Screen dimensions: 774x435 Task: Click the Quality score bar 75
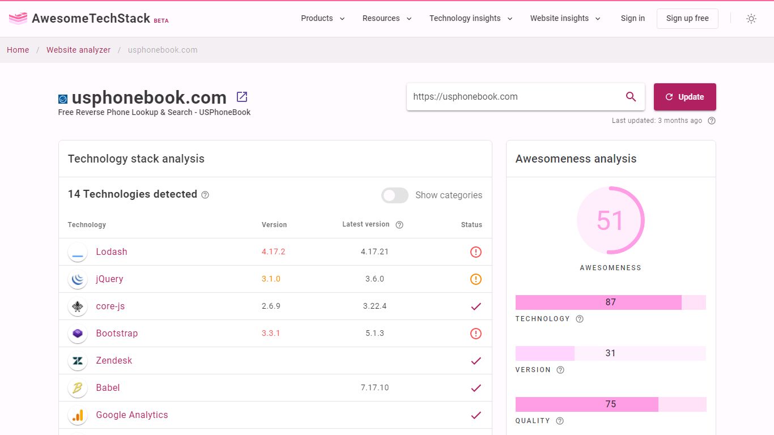(x=611, y=404)
